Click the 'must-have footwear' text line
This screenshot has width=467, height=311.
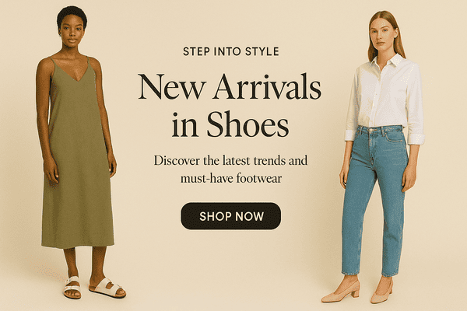point(231,179)
